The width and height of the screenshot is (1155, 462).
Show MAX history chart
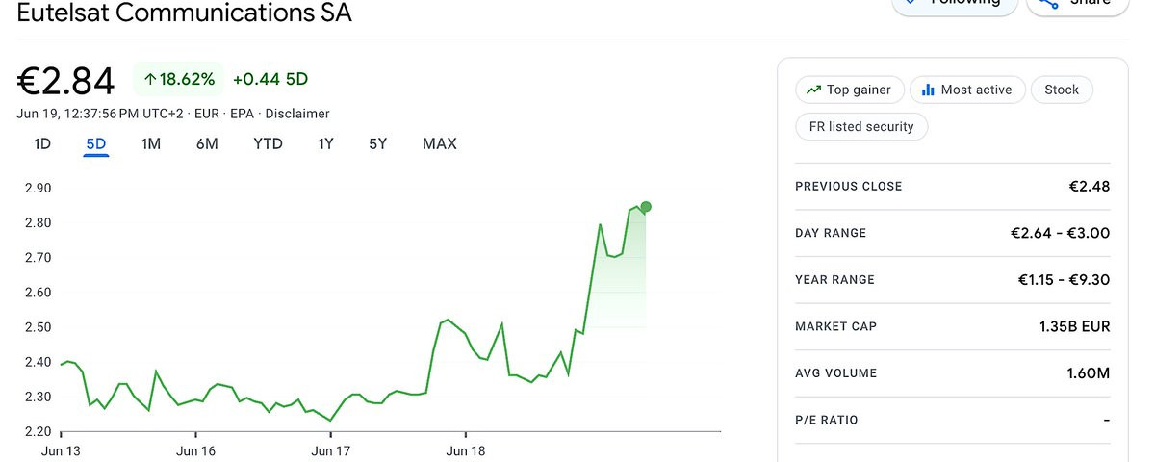coord(440,144)
